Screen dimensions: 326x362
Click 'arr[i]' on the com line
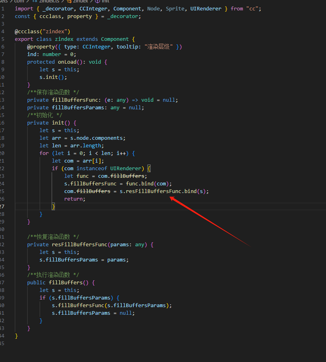click(92, 161)
